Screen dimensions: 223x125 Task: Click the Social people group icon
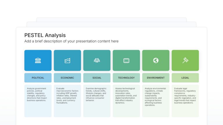(97, 60)
